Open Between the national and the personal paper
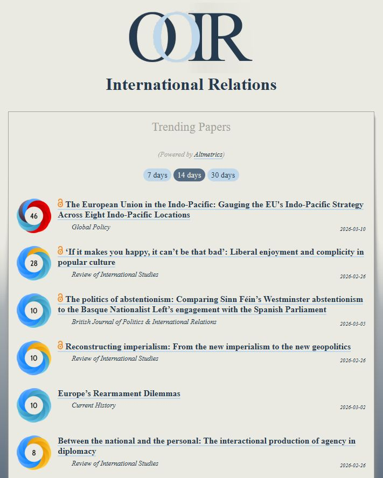The height and width of the screenshot is (478, 383). (x=207, y=446)
